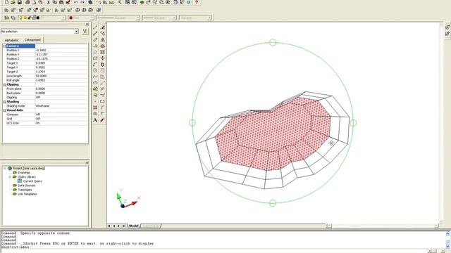Click the Open file icon

(13, 2)
